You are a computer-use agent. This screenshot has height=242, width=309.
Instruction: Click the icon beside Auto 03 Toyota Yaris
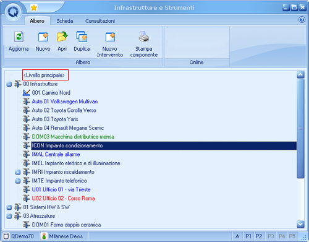coord(27,119)
